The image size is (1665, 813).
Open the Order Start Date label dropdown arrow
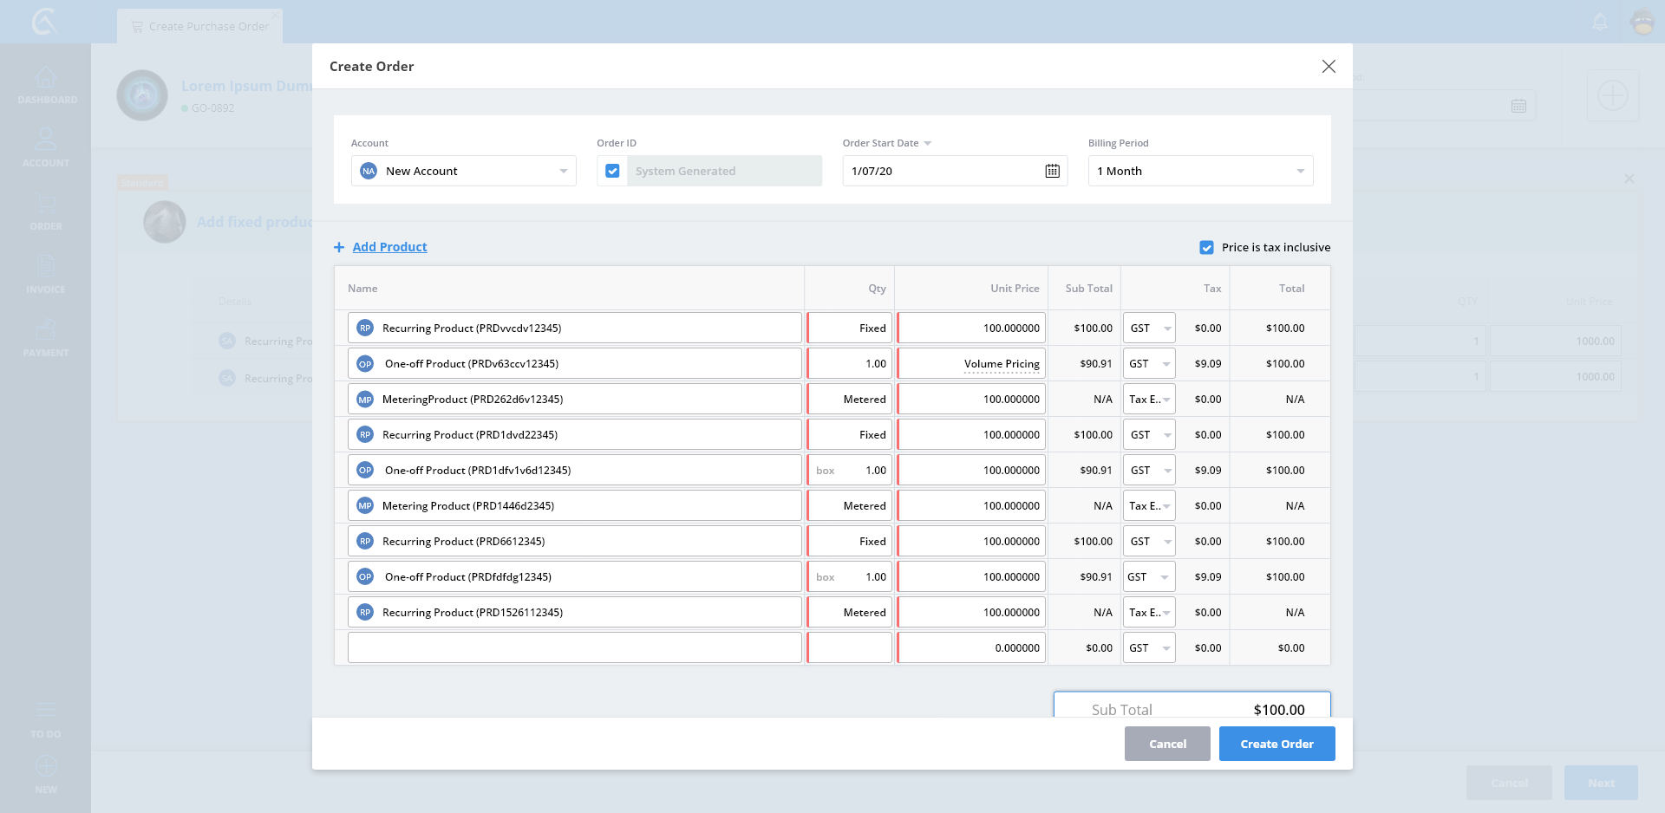coord(928,143)
